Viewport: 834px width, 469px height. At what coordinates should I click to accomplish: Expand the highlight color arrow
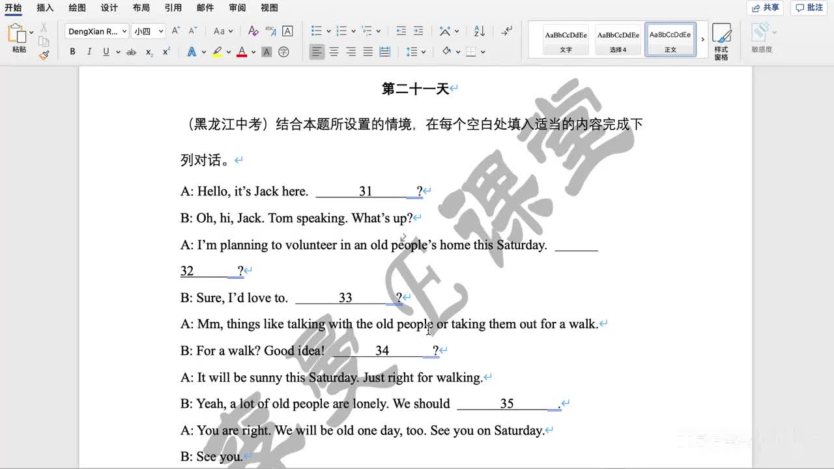(x=229, y=52)
